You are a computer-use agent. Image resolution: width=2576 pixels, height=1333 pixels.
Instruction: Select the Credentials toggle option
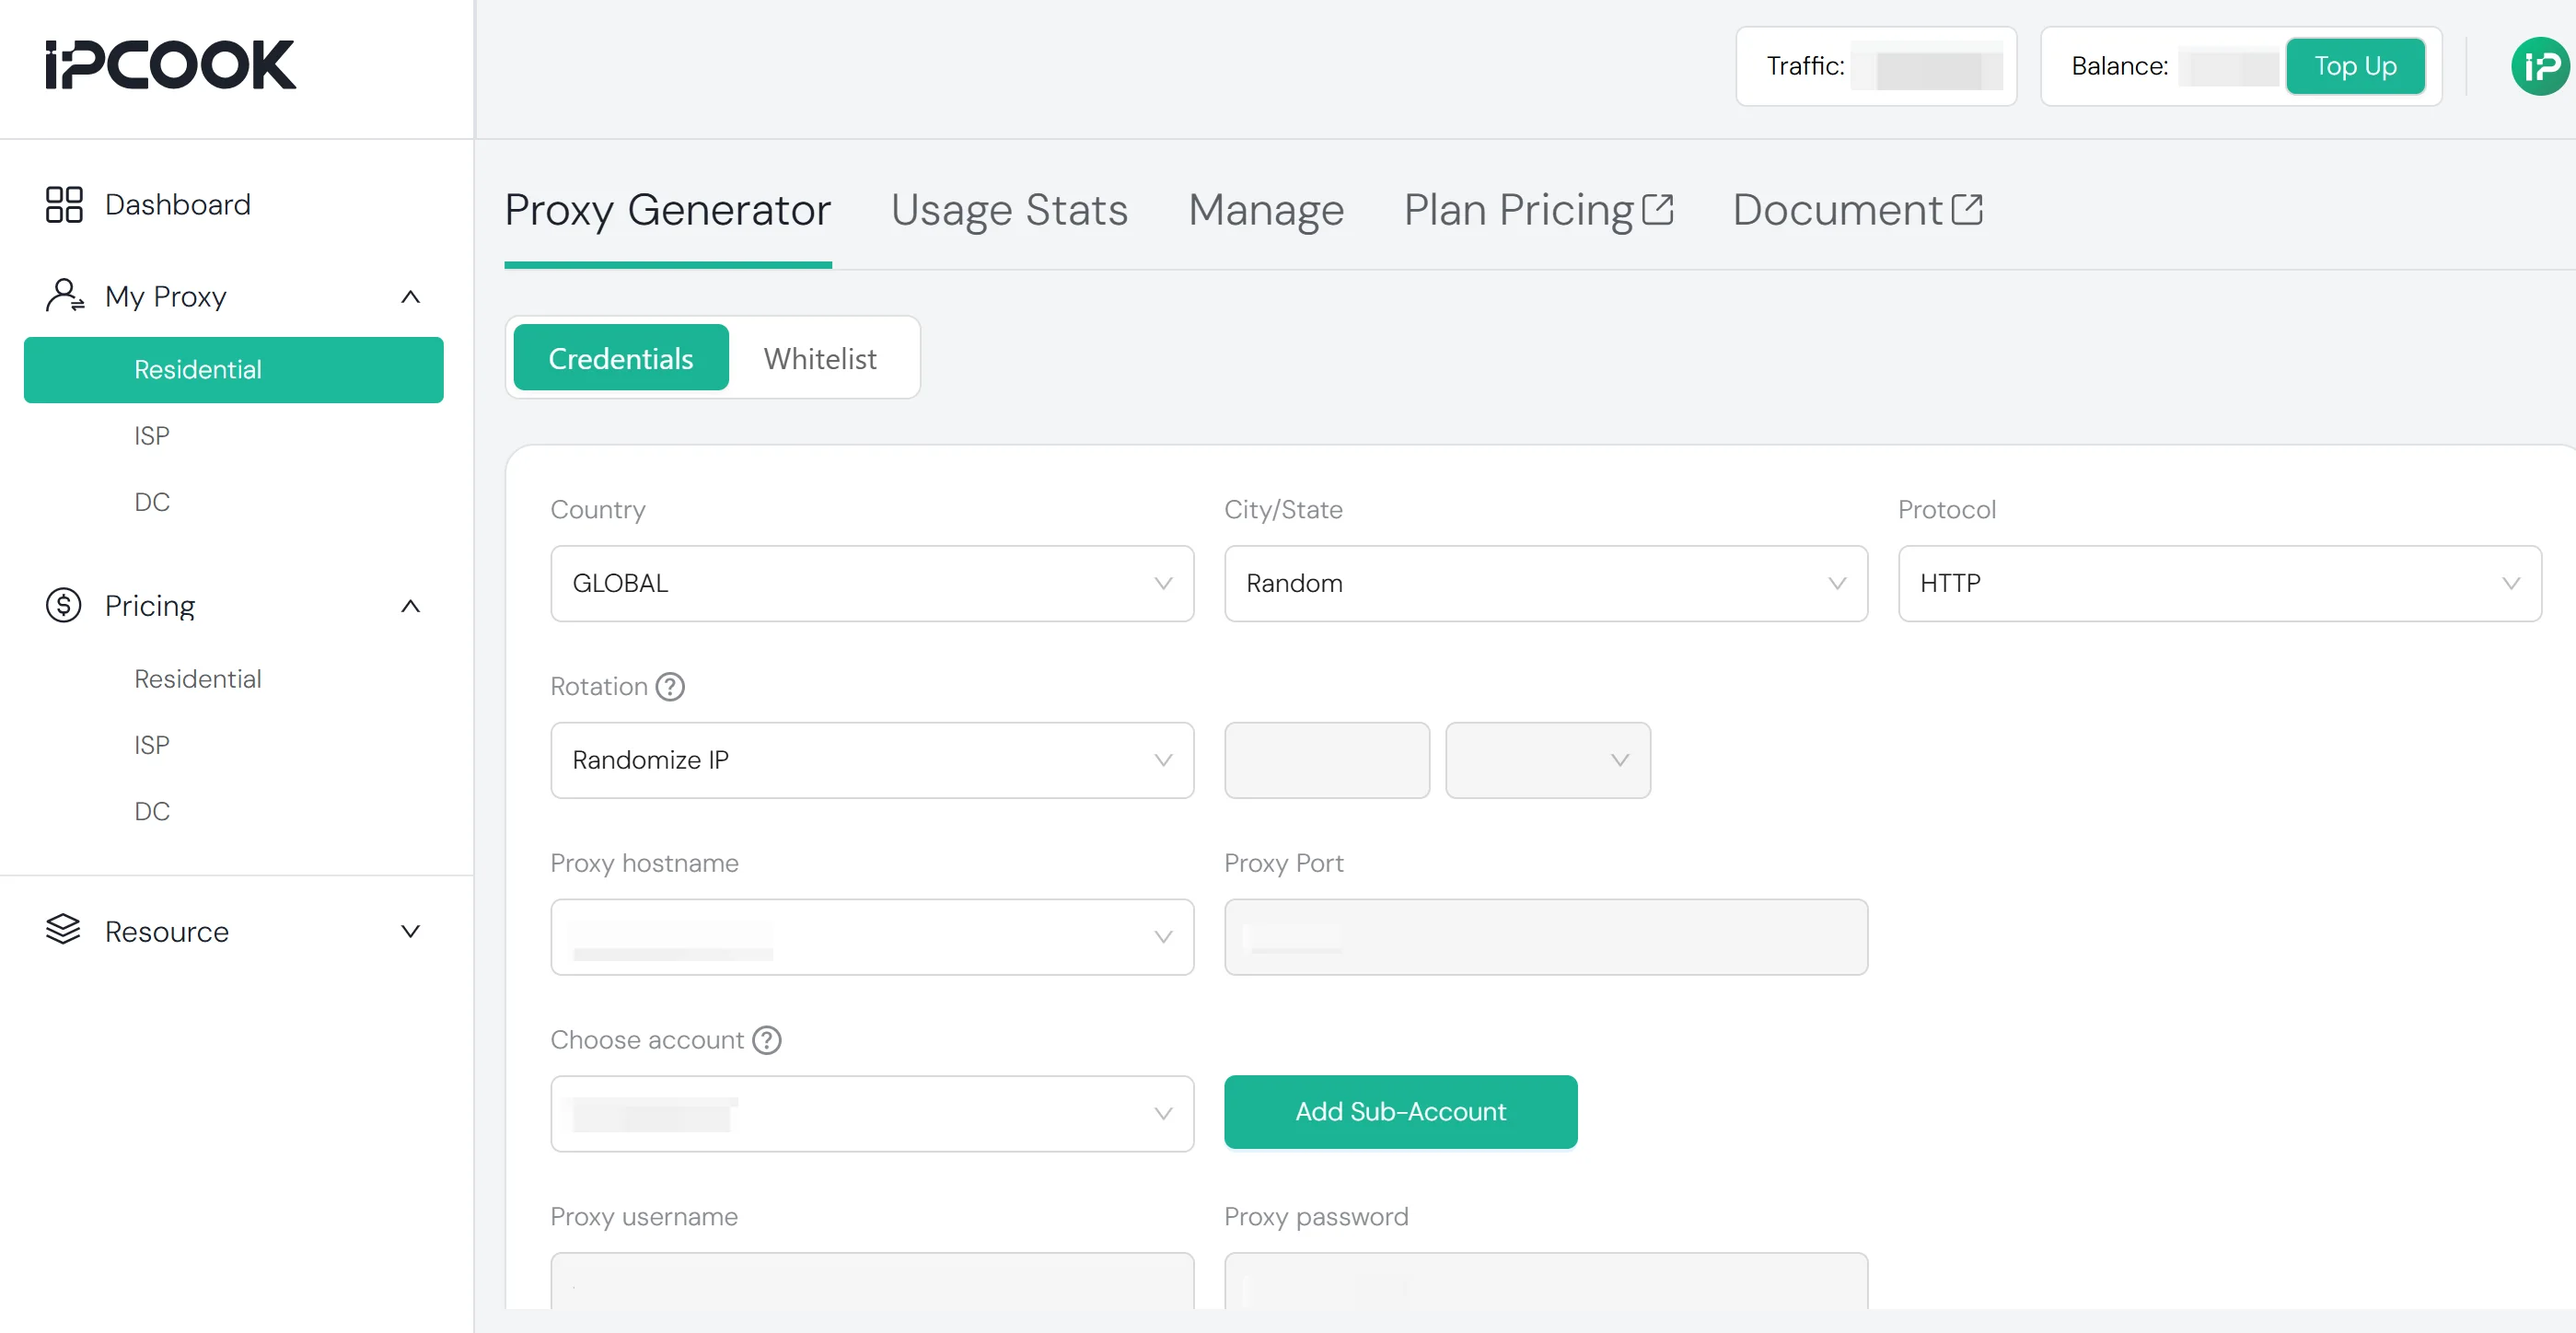(621, 358)
